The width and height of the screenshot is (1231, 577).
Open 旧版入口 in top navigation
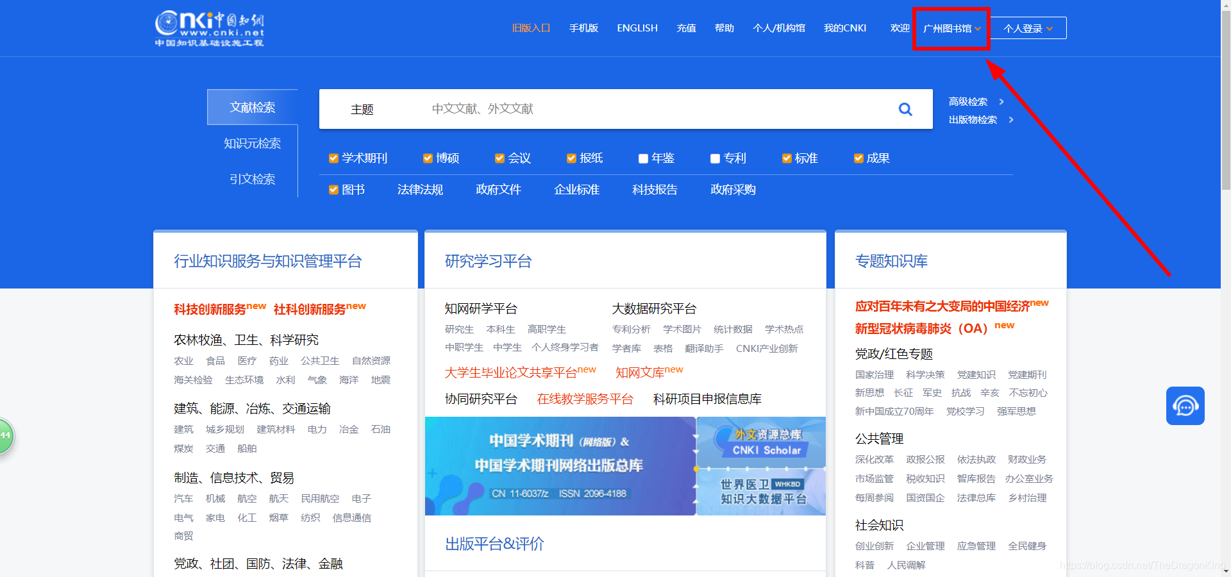(x=531, y=28)
